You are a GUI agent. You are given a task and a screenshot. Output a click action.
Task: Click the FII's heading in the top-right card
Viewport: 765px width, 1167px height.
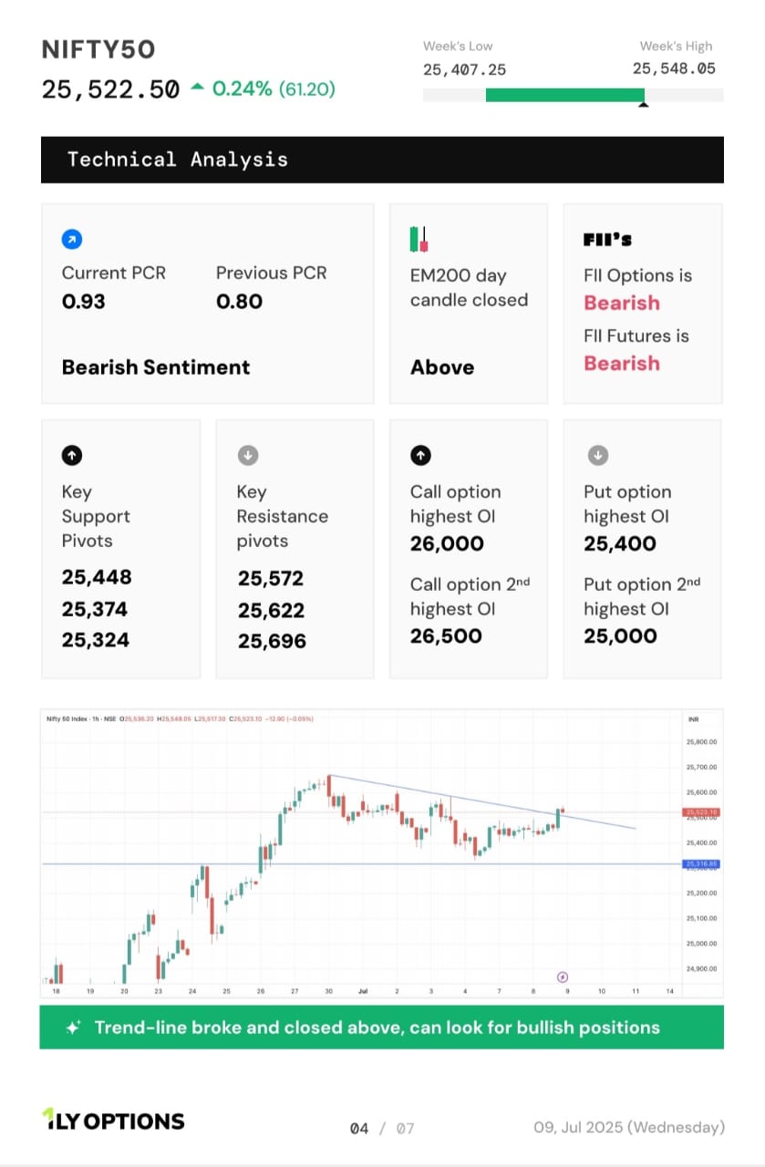click(607, 240)
